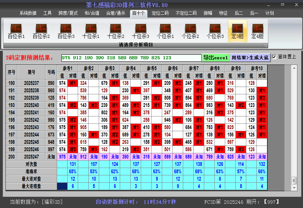This screenshot has height=208, width=303.
Task: Click the 对3 cell in row 199 参考1
Action: click(73, 149)
